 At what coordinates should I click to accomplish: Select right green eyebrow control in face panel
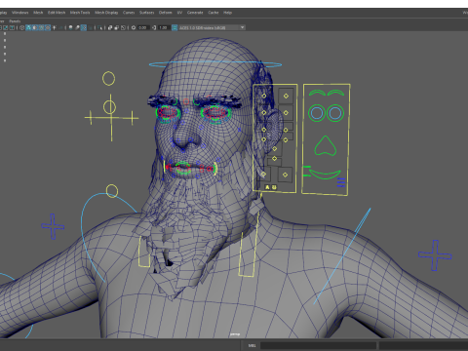tap(335, 93)
